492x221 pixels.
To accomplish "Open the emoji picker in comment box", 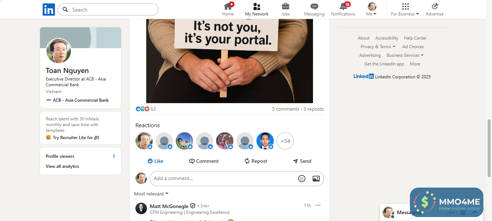I will (x=302, y=179).
